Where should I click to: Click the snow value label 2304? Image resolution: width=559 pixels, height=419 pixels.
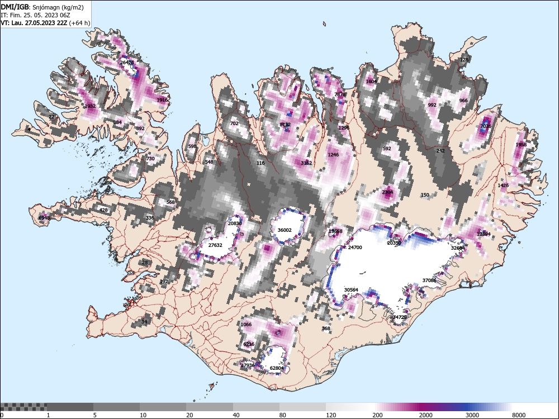pos(387,192)
